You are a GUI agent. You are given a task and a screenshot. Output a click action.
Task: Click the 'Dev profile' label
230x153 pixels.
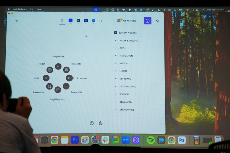76,92
